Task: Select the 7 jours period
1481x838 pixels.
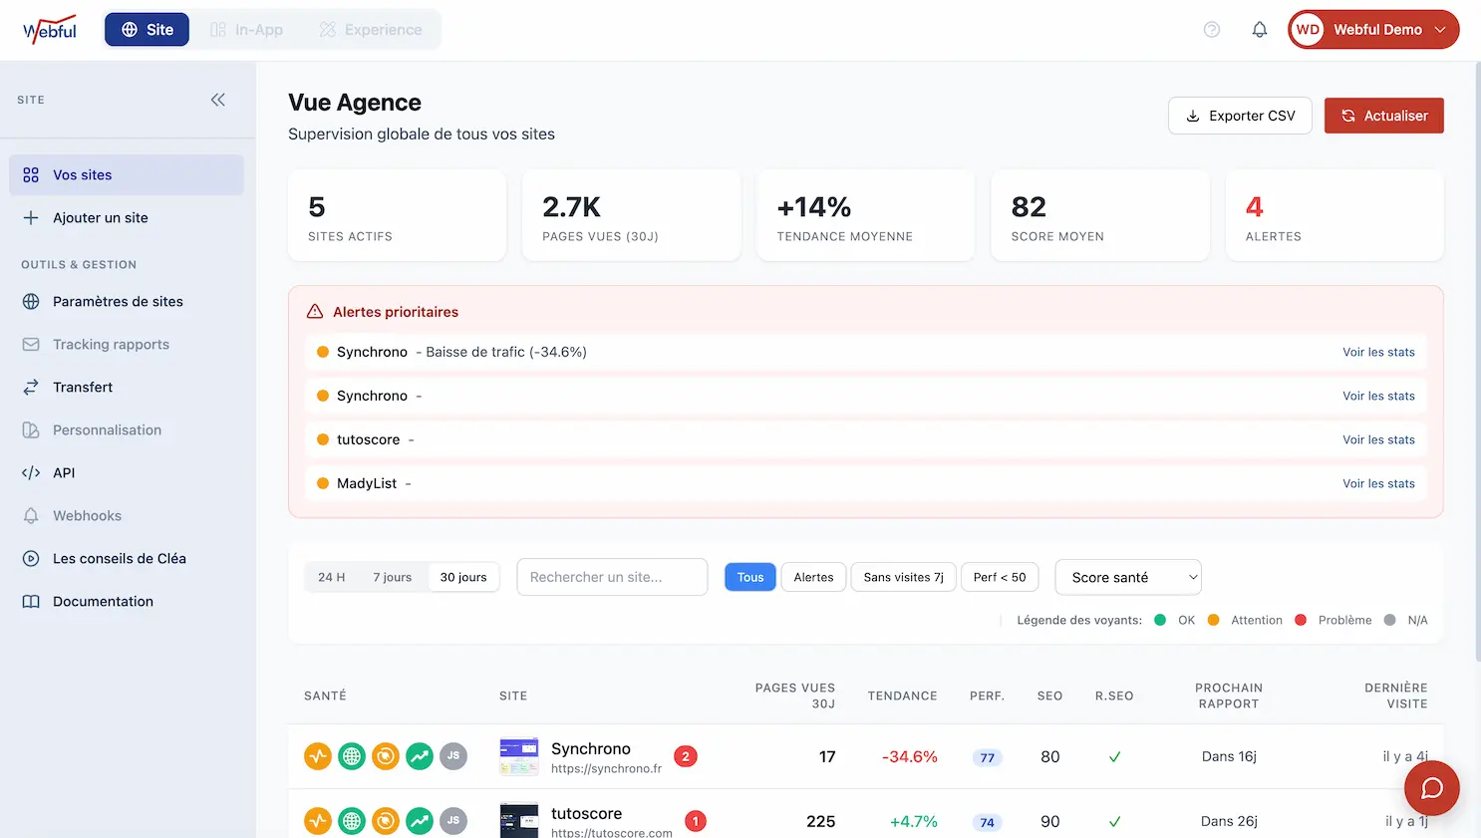Action: click(392, 577)
